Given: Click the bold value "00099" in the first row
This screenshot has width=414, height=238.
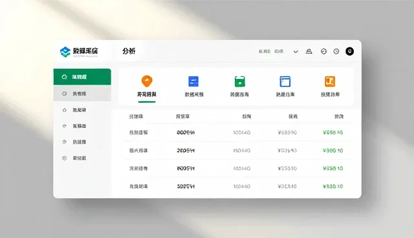Looking at the screenshot, I should click(x=186, y=133).
